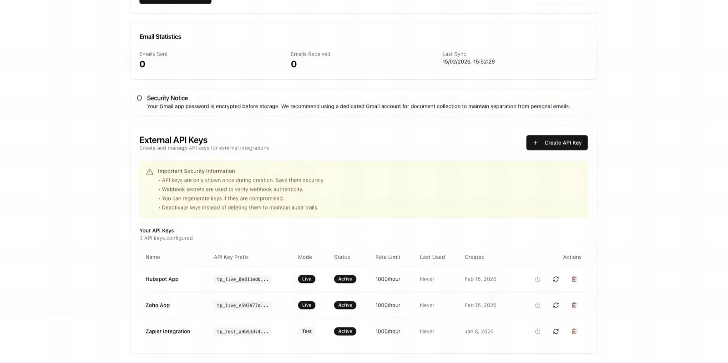Regenerate the Zoho App API key
The height and width of the screenshot is (363, 728).
556,305
